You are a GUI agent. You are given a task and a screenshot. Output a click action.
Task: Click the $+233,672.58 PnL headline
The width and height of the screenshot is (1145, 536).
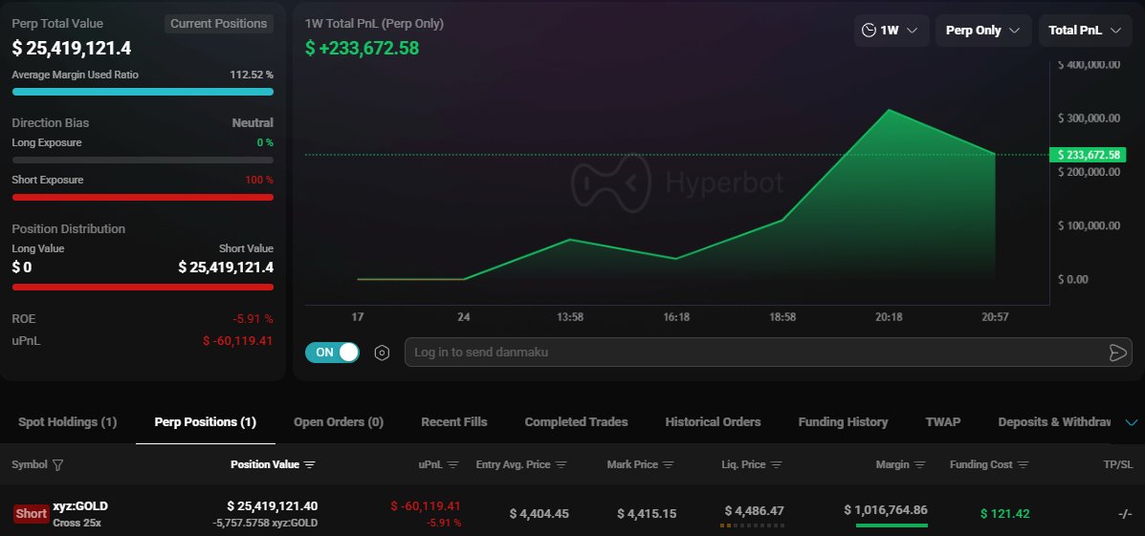tap(363, 49)
